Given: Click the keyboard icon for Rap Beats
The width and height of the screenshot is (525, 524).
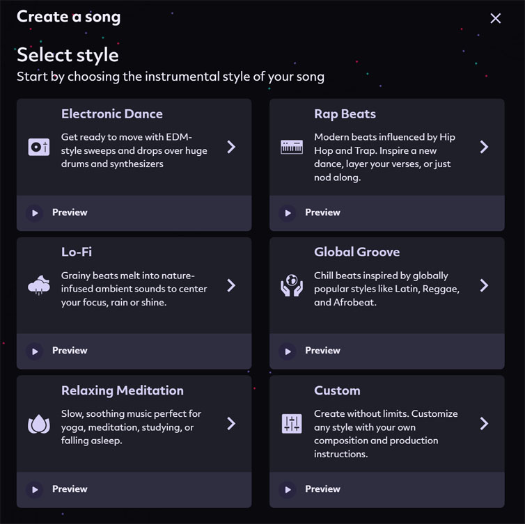Looking at the screenshot, I should pyautogui.click(x=292, y=147).
